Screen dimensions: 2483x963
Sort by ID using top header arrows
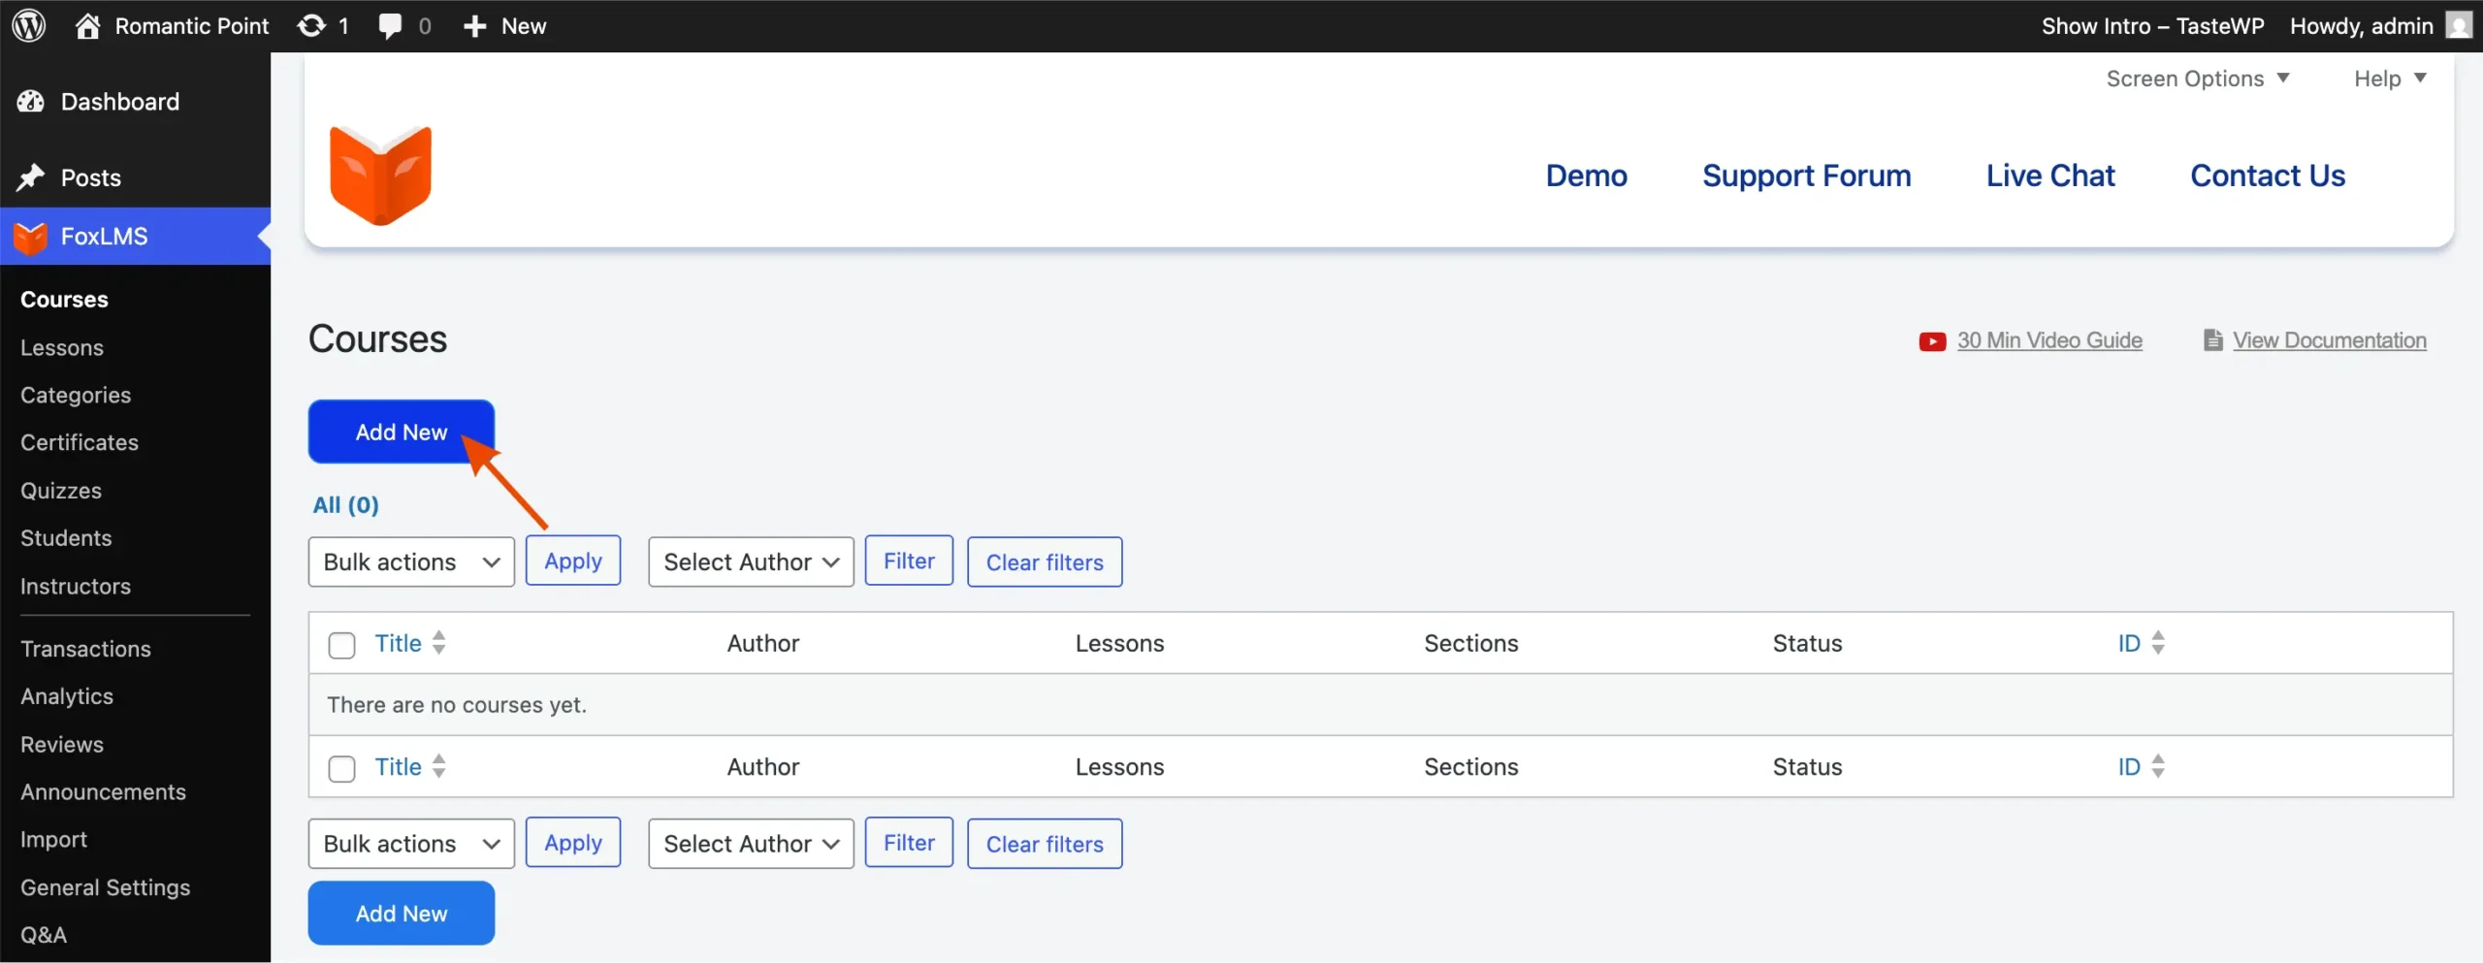(x=2157, y=643)
